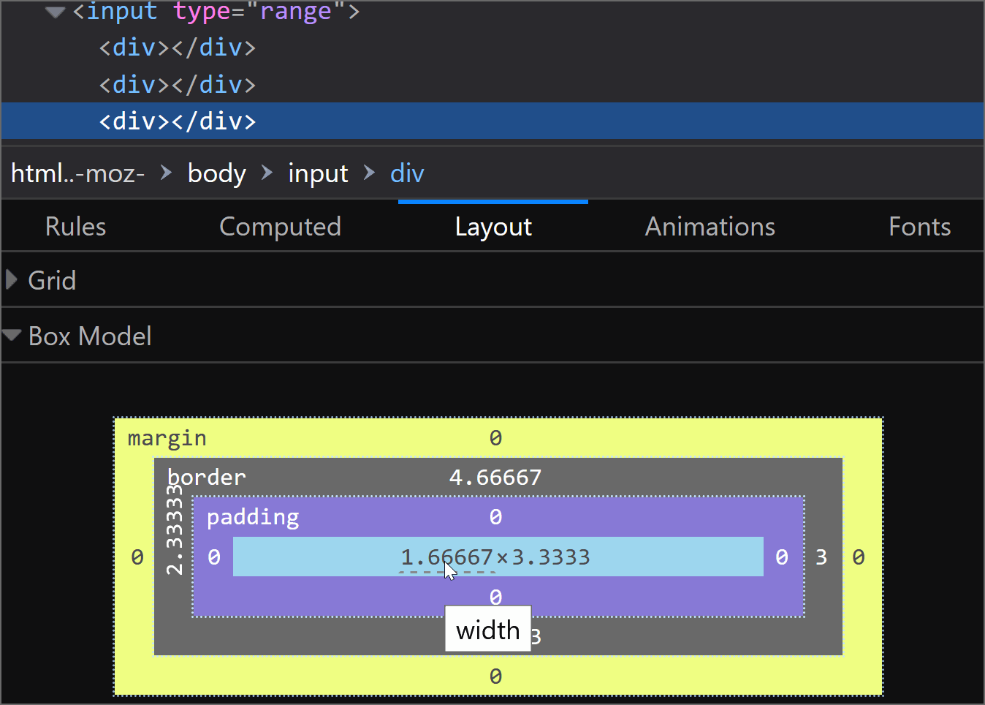The height and width of the screenshot is (705, 985).
Task: Select the first div child in markup tree
Action: point(178,48)
